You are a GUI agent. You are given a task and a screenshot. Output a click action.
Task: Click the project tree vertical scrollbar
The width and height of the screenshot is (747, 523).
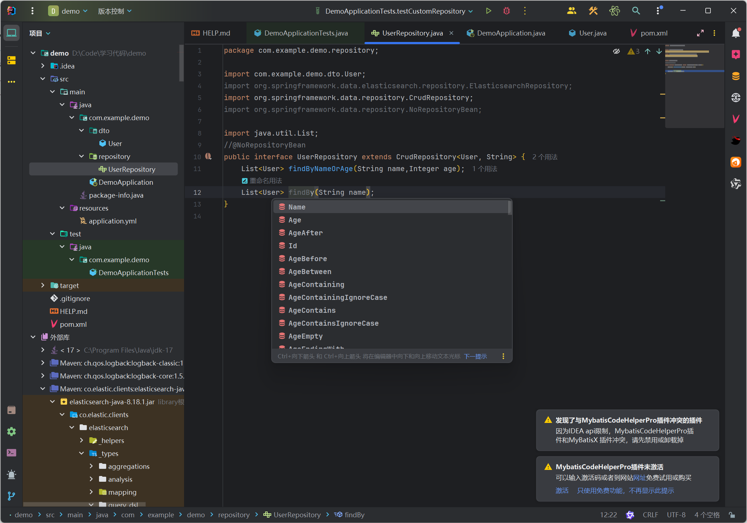tap(182, 63)
